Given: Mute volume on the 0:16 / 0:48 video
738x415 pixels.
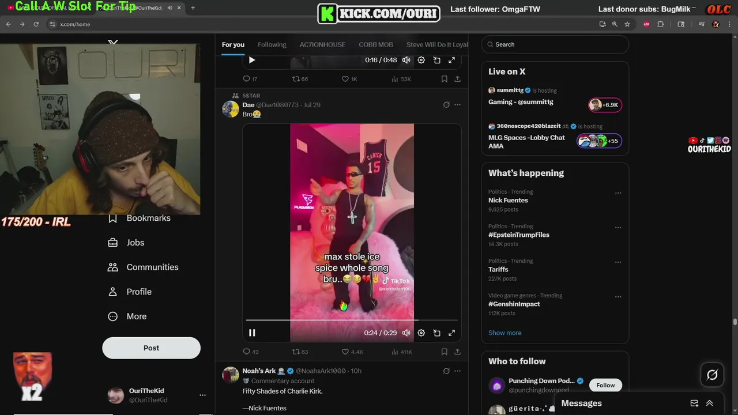Looking at the screenshot, I should pyautogui.click(x=406, y=60).
